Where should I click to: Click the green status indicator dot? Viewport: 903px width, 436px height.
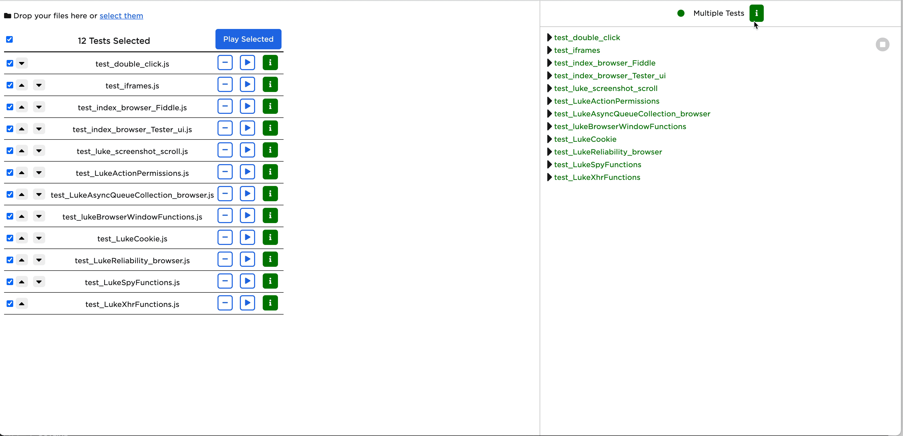click(681, 13)
